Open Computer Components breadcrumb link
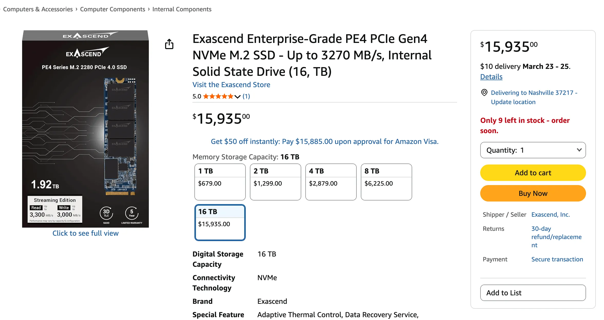 112,9
